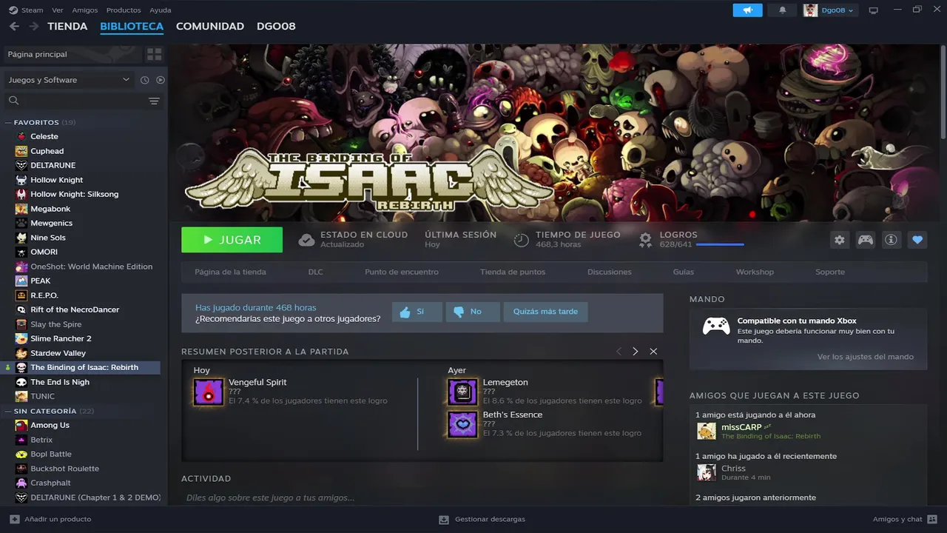Open the Amigos menu
Screen dimensions: 947x533
pos(85,10)
